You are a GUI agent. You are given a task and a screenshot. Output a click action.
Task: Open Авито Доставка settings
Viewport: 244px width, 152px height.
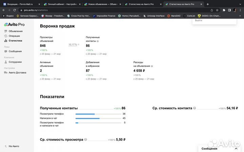15,72
